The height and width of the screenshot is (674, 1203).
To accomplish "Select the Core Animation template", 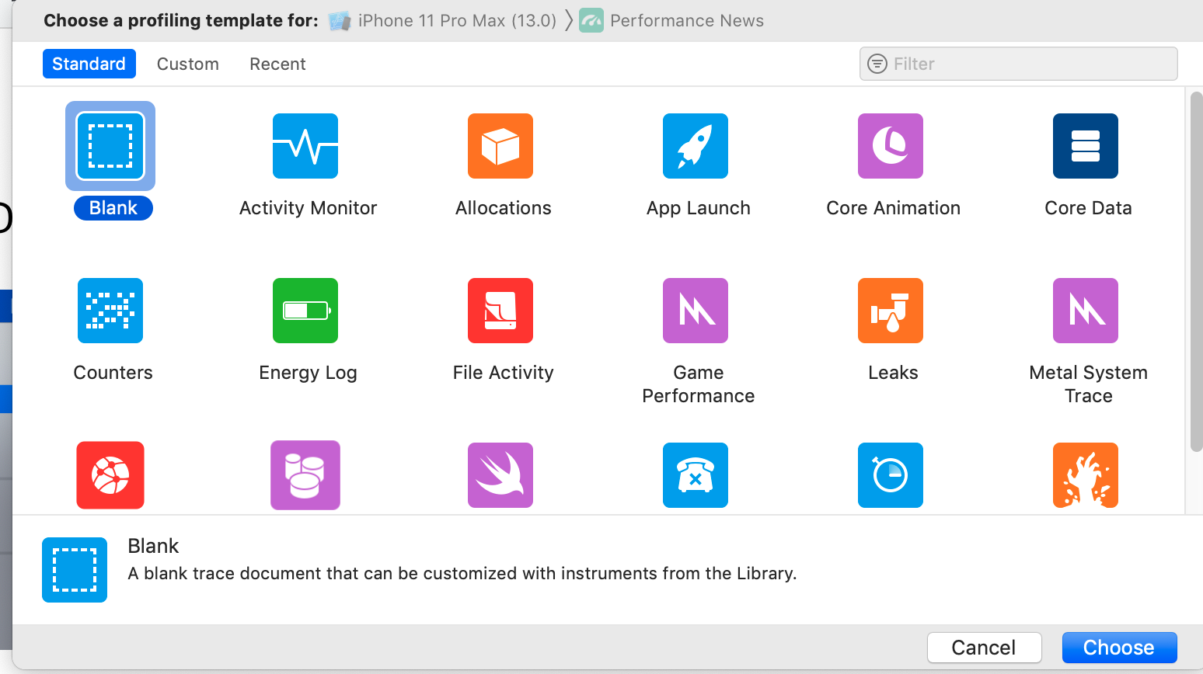I will click(891, 146).
